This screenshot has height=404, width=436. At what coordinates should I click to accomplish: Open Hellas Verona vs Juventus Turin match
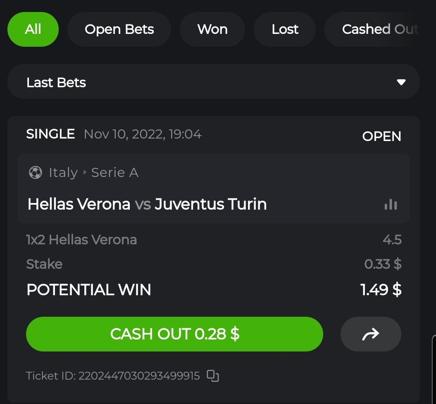(x=147, y=204)
